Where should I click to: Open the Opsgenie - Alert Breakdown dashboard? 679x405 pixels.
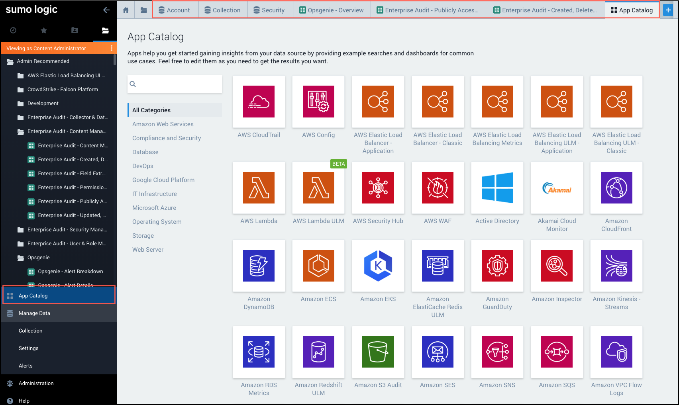click(x=70, y=272)
